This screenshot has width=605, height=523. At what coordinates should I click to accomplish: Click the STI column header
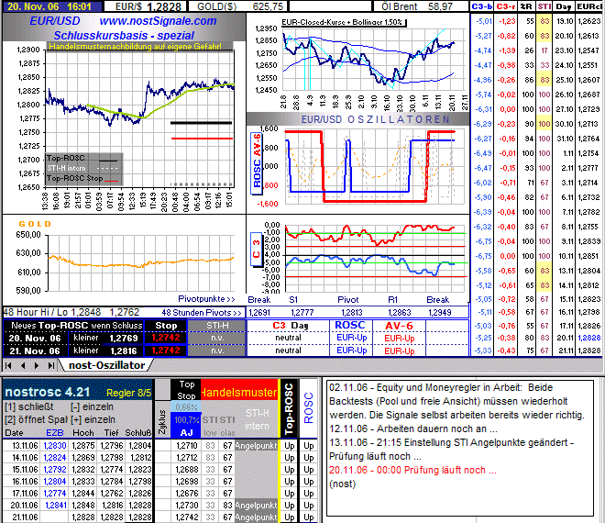[544, 6]
